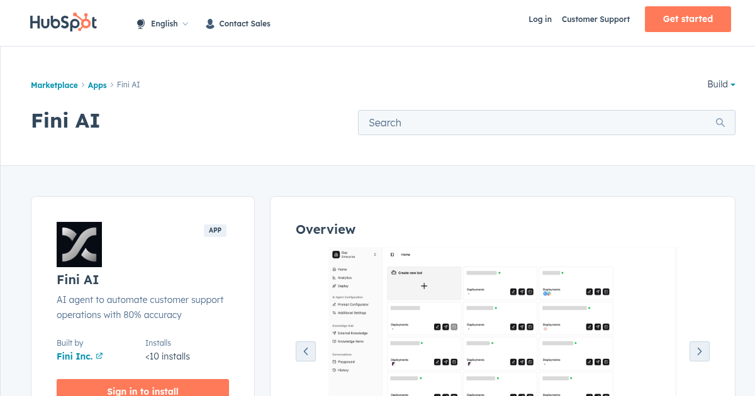Advance the Overview carousel with the right arrow
Viewport: 755px width, 396px height.
[x=699, y=351]
